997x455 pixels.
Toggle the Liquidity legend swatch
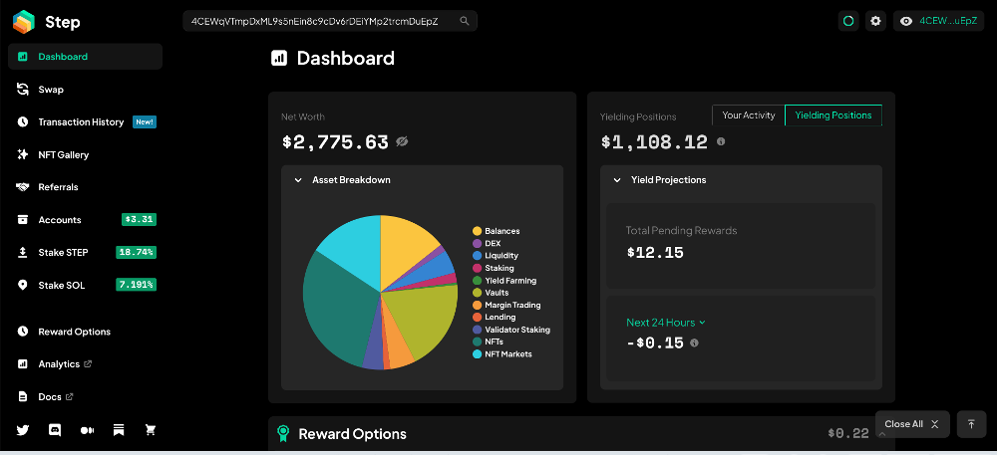point(477,256)
